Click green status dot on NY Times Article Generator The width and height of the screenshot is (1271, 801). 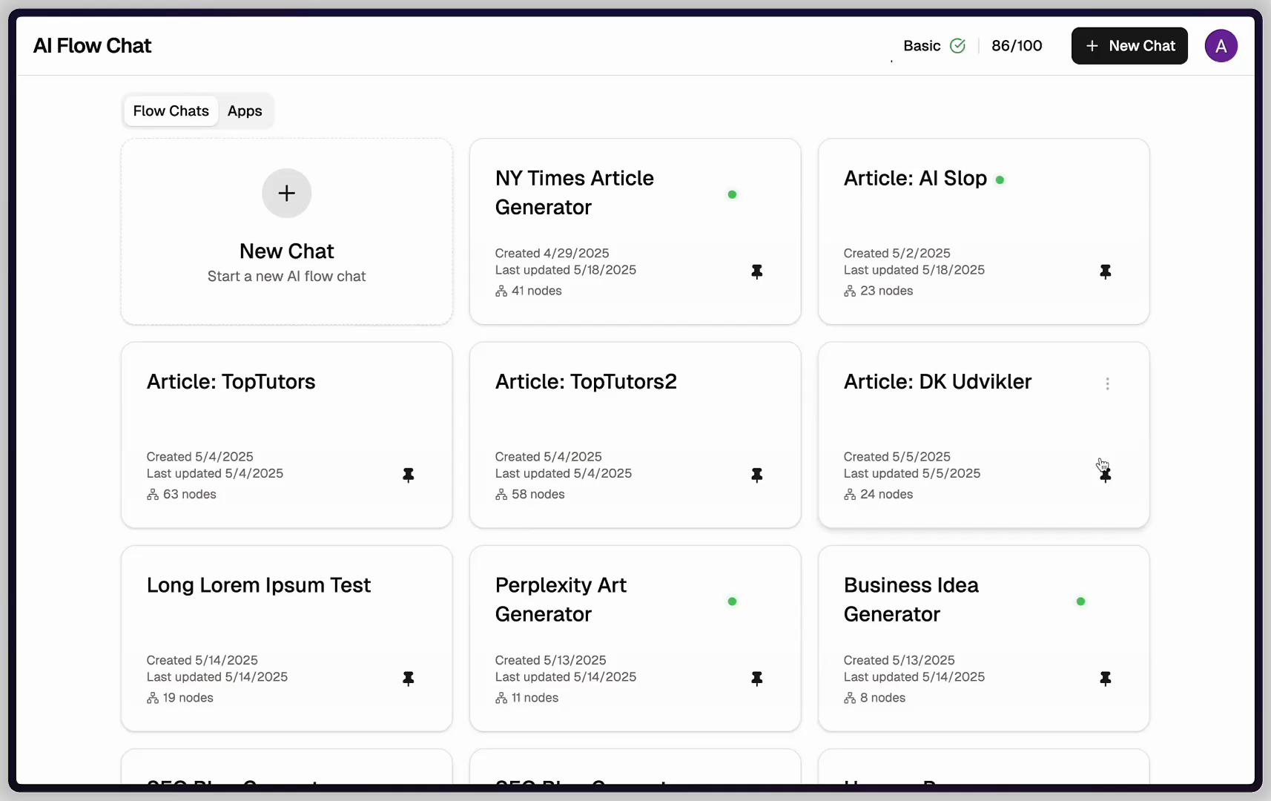coord(732,194)
